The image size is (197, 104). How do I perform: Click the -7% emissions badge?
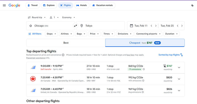pyautogui.click(x=135, y=69)
